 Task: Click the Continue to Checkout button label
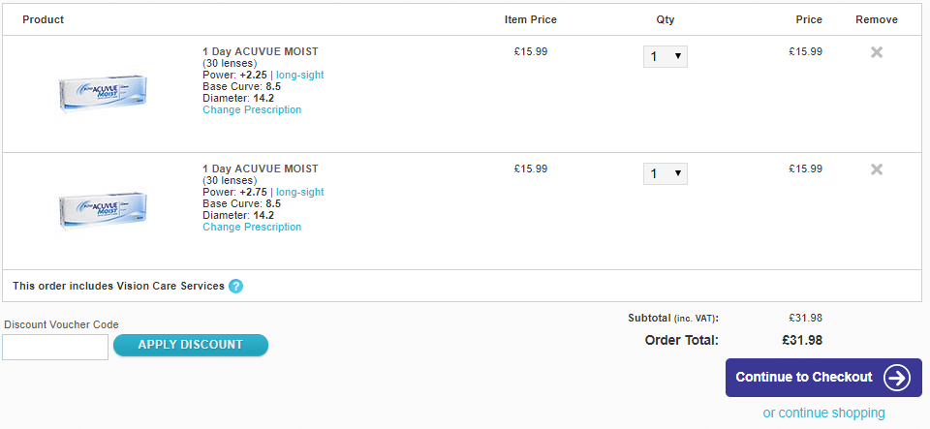[804, 377]
